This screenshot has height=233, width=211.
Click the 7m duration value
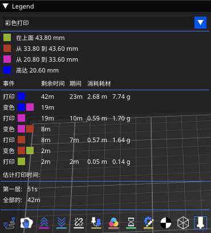(74, 140)
